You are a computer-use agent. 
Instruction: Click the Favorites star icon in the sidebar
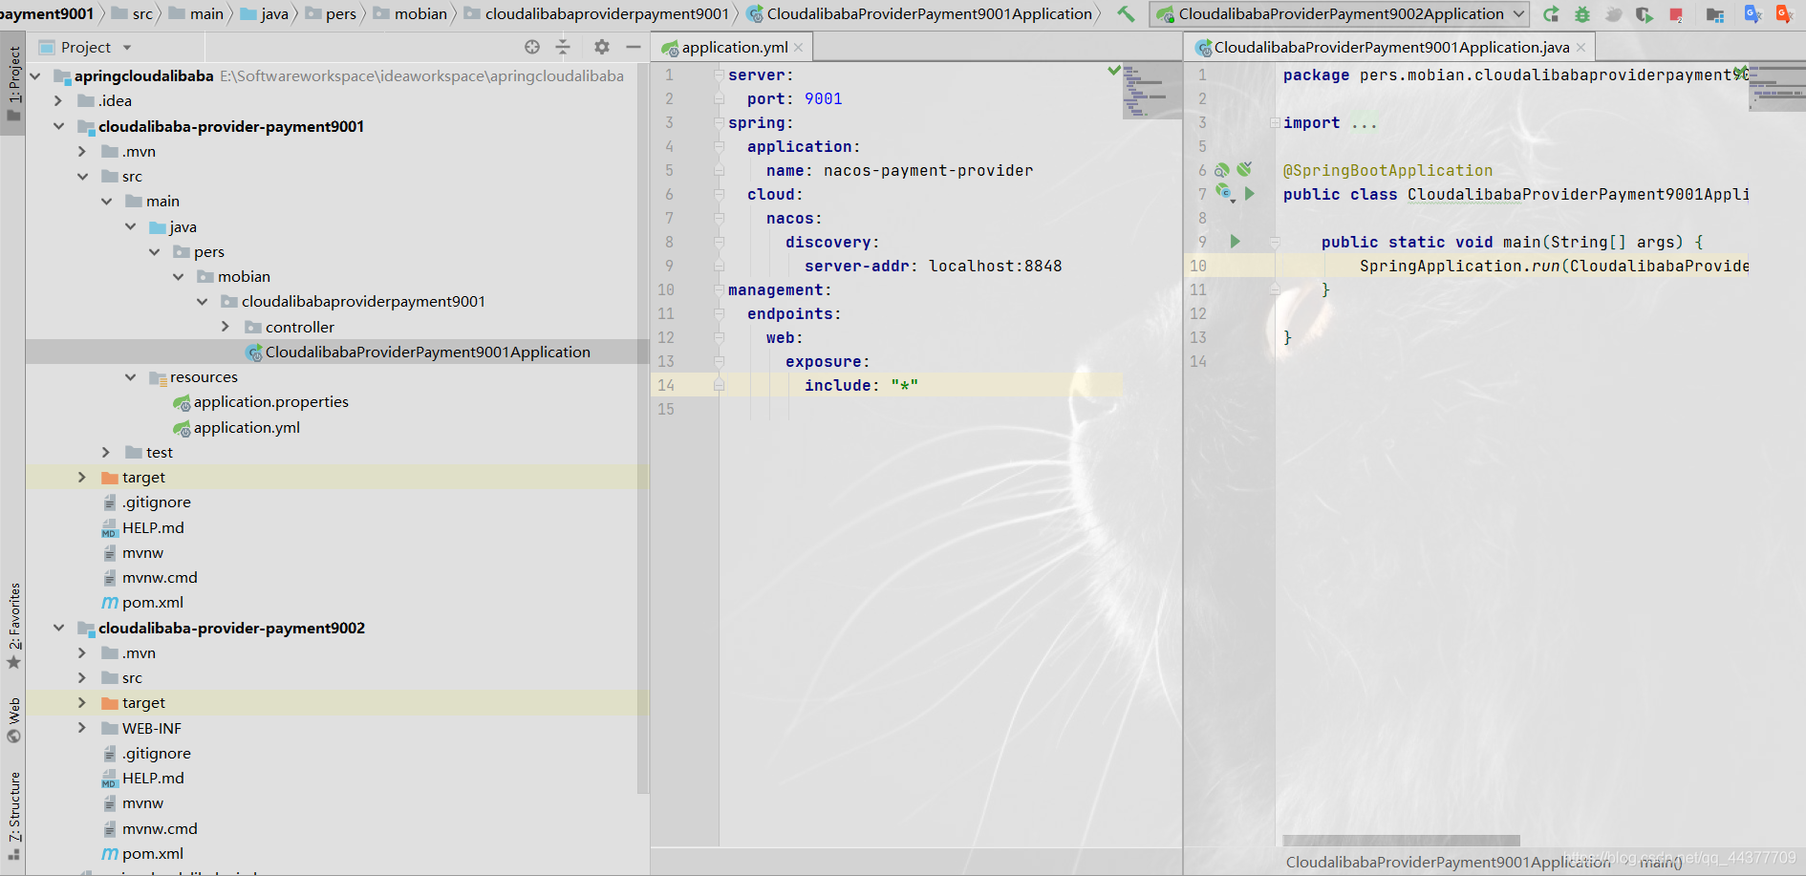[x=13, y=662]
